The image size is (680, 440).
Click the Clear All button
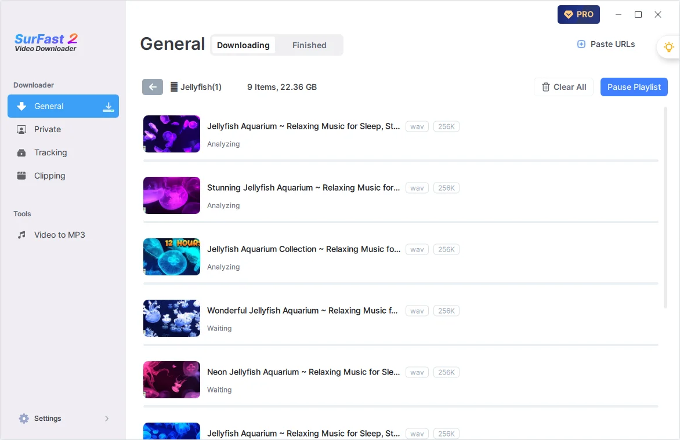[564, 87]
